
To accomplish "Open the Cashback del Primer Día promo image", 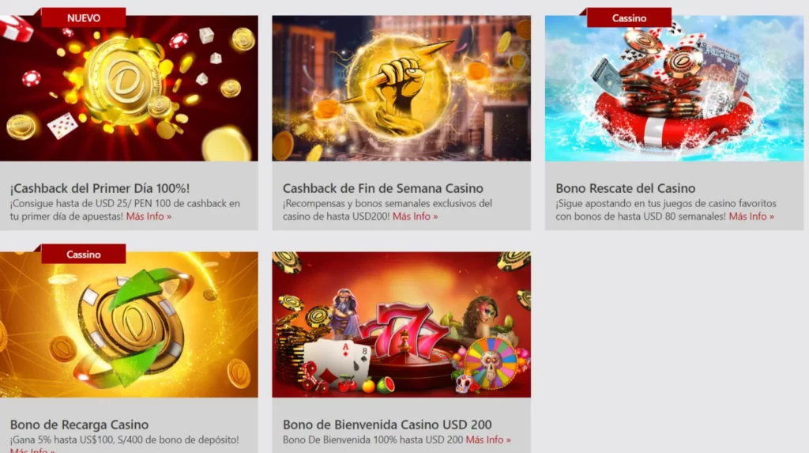I will [x=129, y=89].
